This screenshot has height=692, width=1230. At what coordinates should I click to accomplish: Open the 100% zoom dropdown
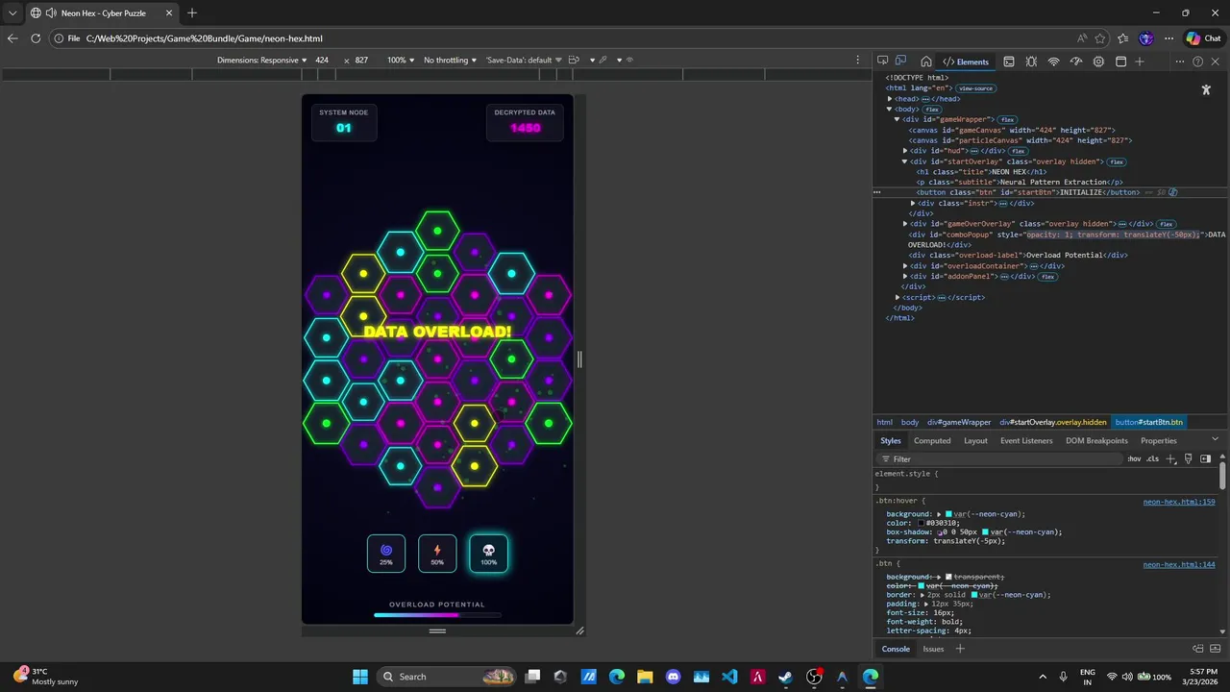point(401,60)
